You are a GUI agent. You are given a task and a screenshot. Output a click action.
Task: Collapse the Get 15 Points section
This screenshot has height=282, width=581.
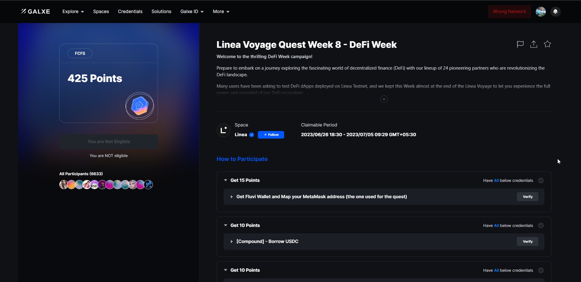tap(225, 180)
